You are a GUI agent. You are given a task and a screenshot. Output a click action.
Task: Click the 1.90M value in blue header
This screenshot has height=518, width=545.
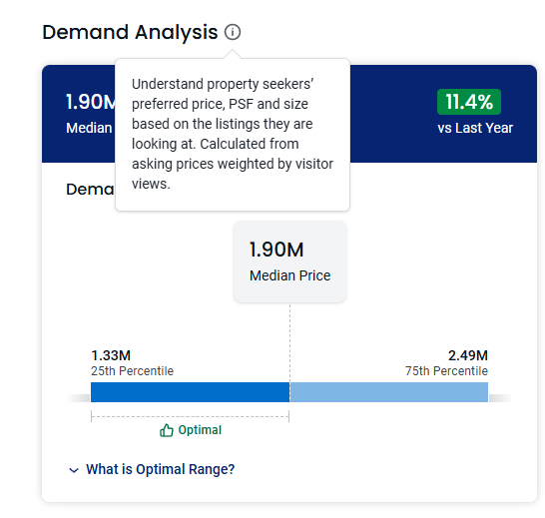pos(91,102)
